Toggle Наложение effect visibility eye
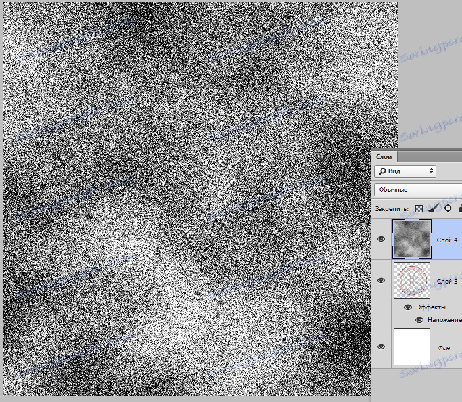Viewport: 462px width, 402px height. click(419, 320)
